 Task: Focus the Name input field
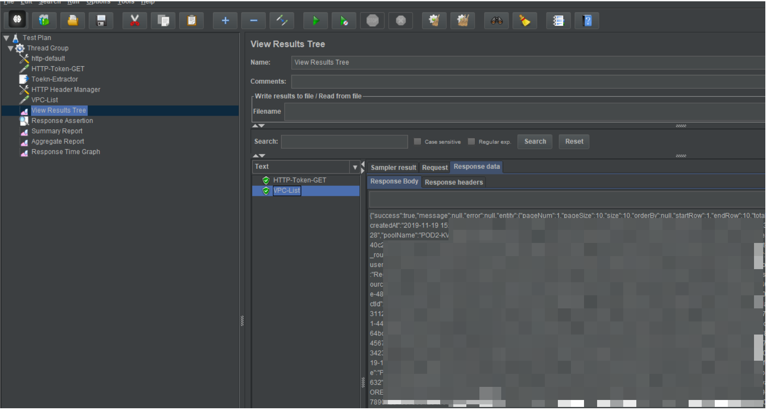[528, 62]
